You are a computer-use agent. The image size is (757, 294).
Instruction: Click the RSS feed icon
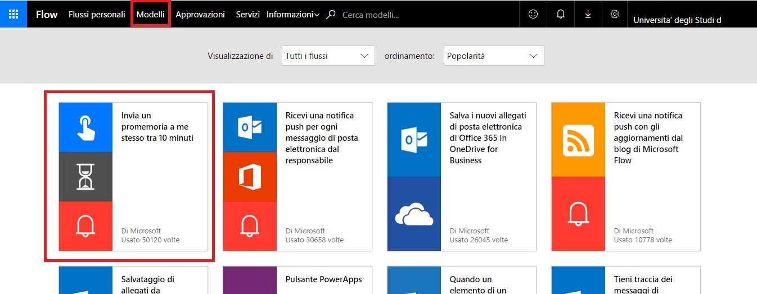[x=578, y=140]
